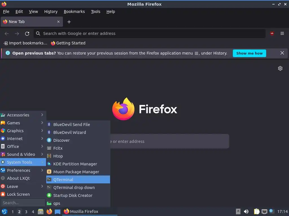The height and width of the screenshot is (216, 289).
Task: Click the uBlock Origin extension icon
Action: tap(272, 33)
